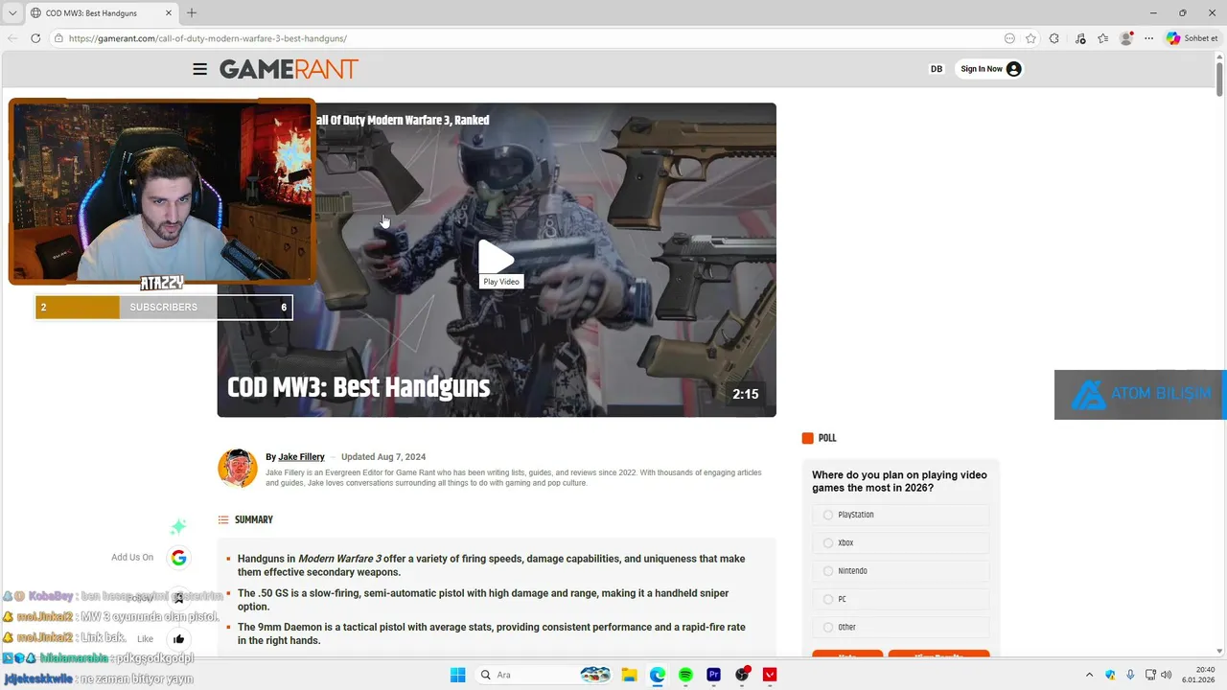Screen dimensions: 1227x690
Task: Click the DB button in the header
Action: [x=937, y=69]
